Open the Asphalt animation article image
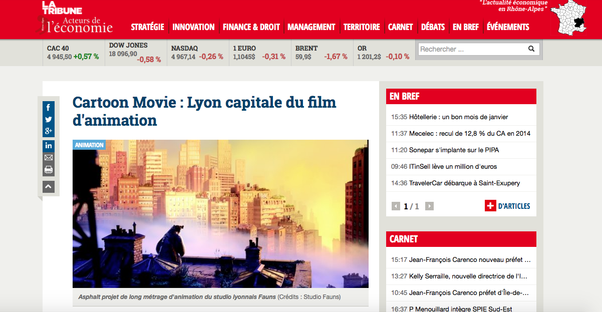602x312 pixels. tap(220, 214)
